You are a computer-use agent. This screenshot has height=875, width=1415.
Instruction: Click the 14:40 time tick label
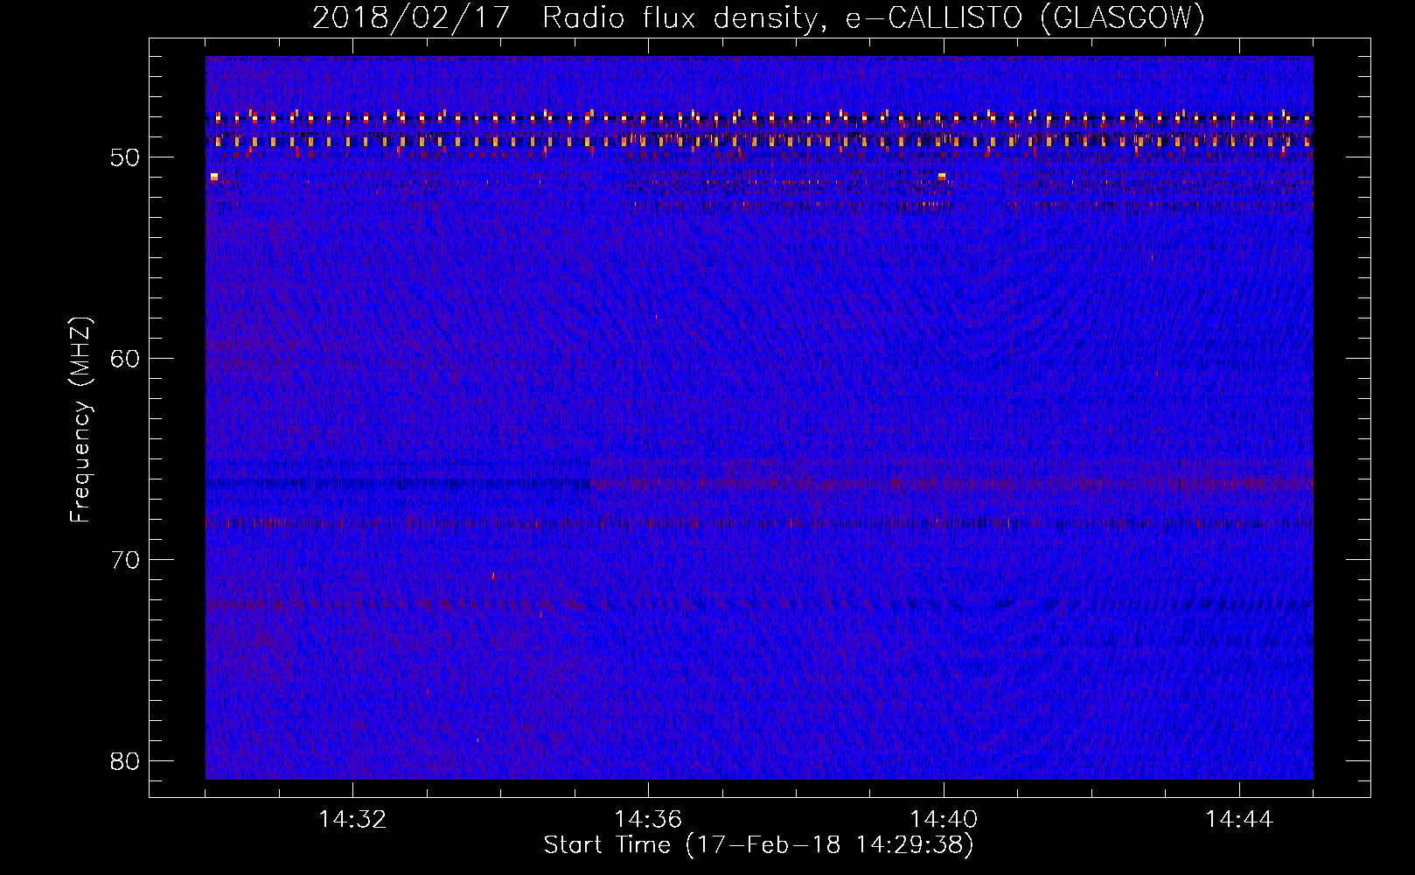tap(944, 820)
